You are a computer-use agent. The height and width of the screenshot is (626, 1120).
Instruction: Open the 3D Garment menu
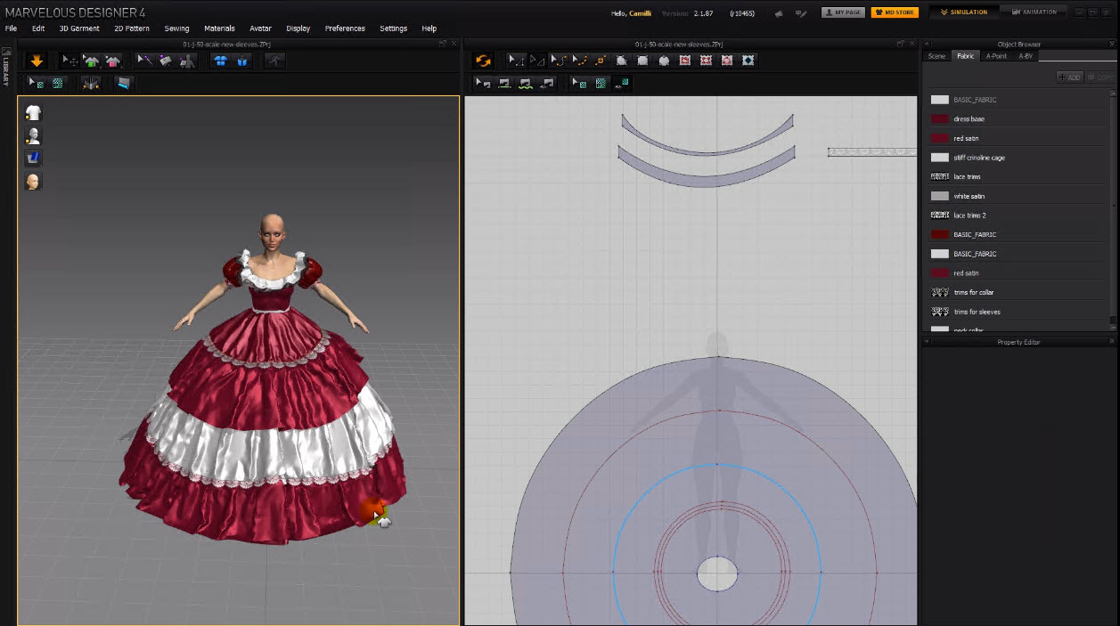pos(79,28)
